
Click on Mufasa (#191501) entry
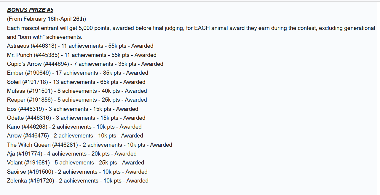click(77, 91)
